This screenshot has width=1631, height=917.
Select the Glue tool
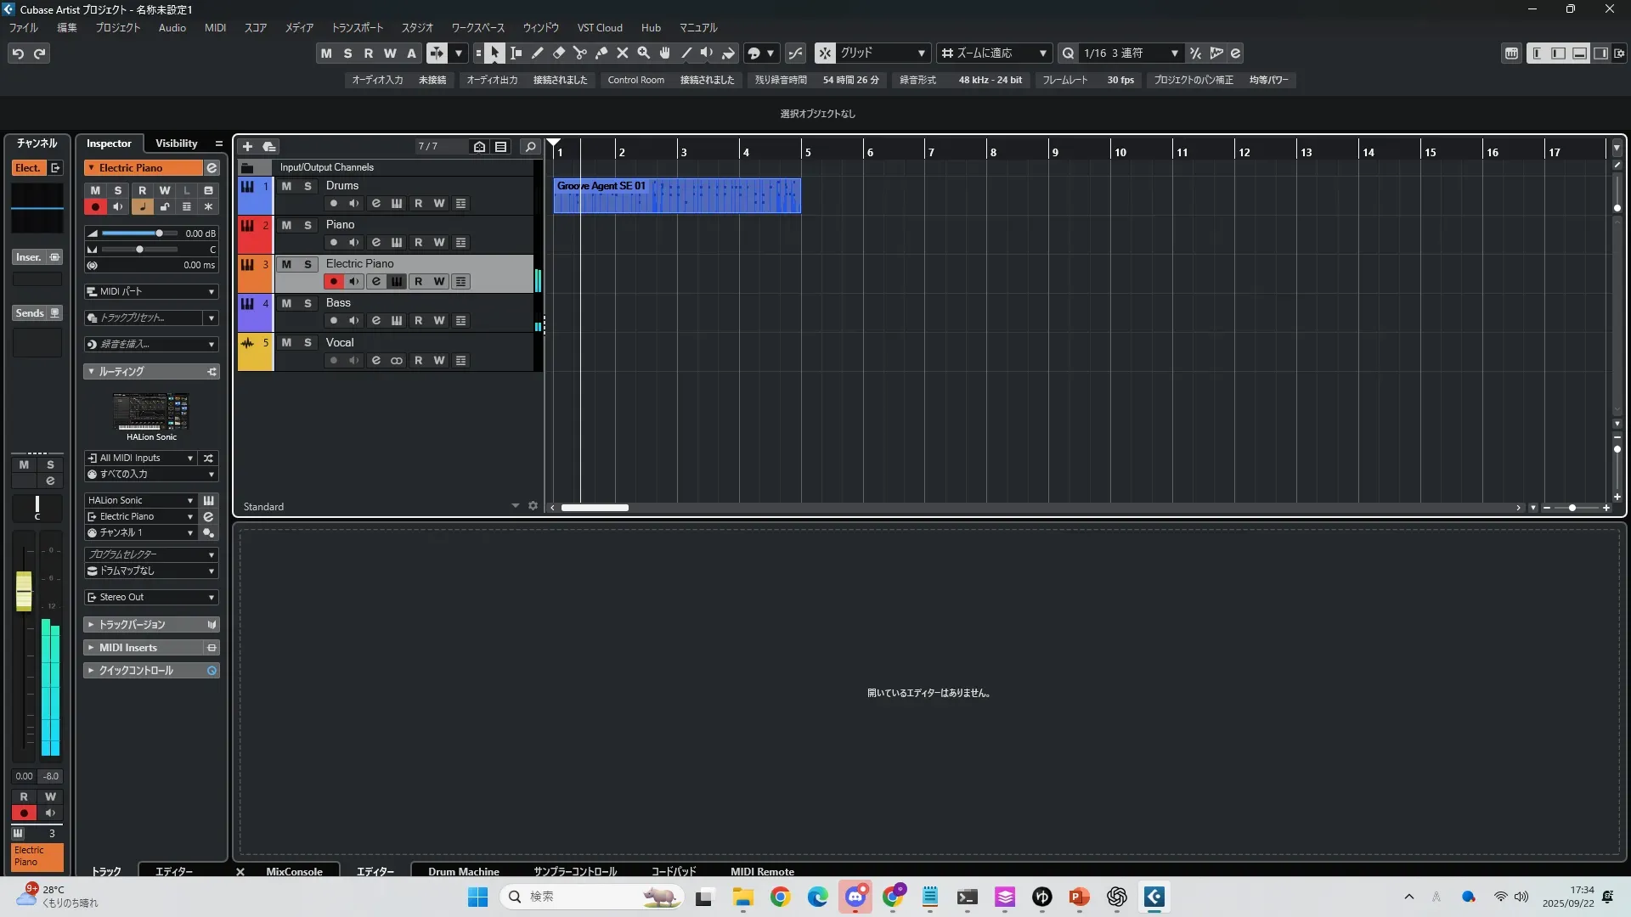click(x=601, y=53)
